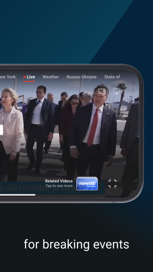Tap the woman in pink blazer in video
The height and width of the screenshot is (272, 153).
(x=11, y=134)
